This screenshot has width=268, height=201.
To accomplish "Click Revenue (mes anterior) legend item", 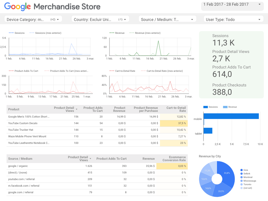I will pos(145,33).
